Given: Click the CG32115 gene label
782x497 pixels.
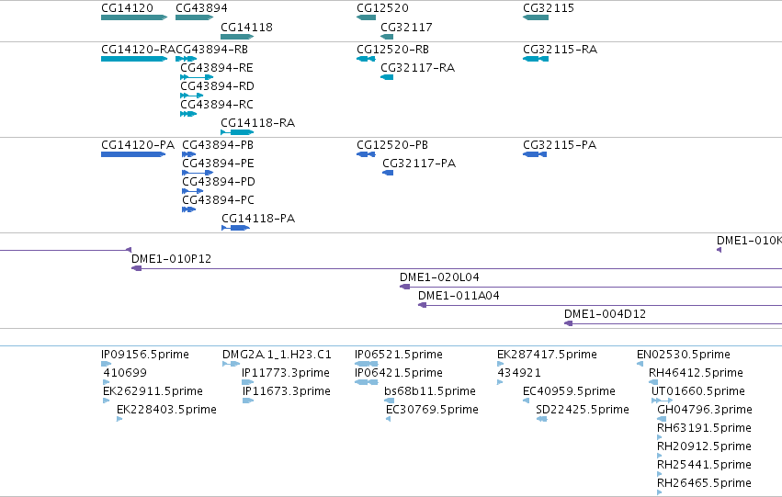Looking at the screenshot, I should [549, 8].
